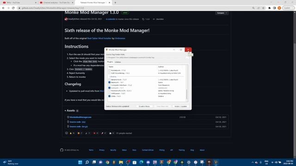Switch to the Utilities tab in Monke Mod Manager
This screenshot has height=166, width=296.
click(118, 62)
